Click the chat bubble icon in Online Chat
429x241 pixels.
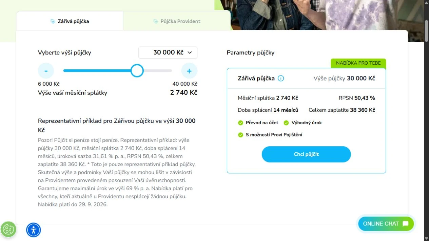pos(405,224)
